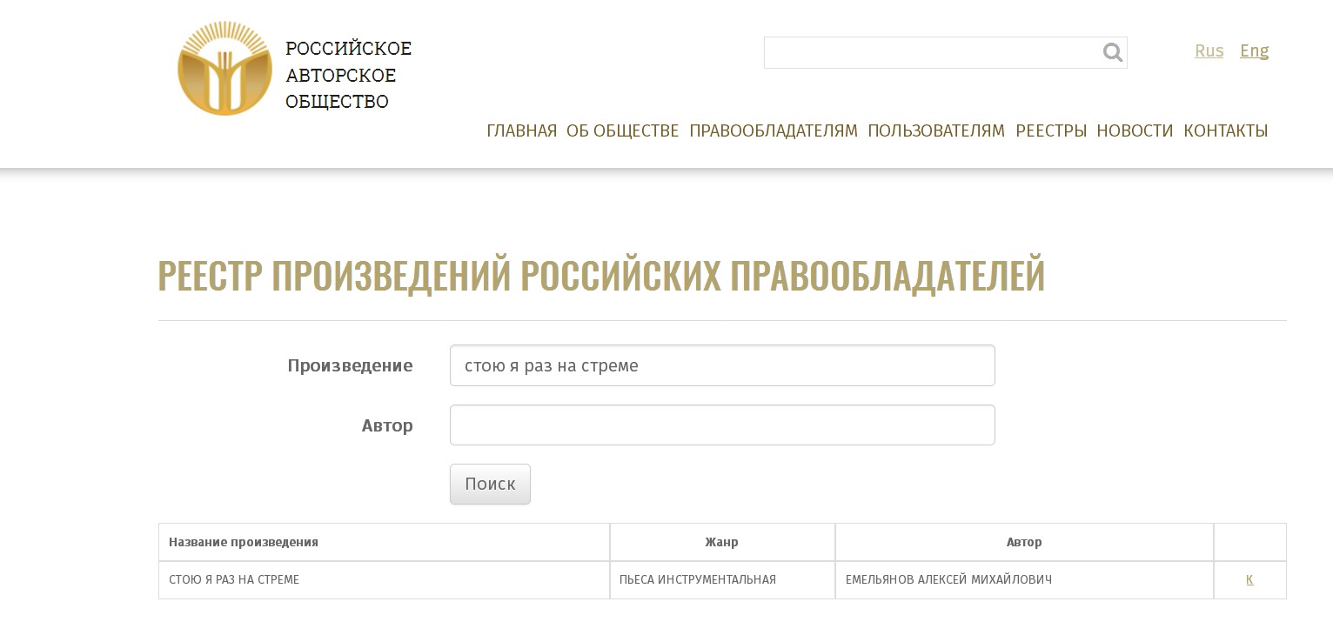Open the НОВОСТИ menu item

tap(1135, 130)
